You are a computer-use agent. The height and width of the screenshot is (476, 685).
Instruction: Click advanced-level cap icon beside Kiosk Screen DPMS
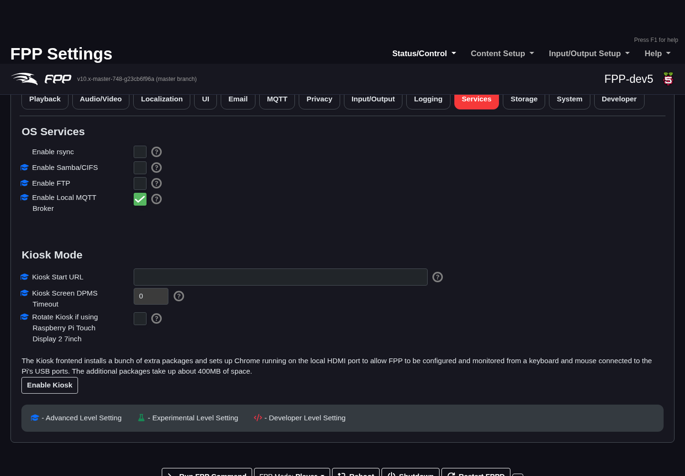pyautogui.click(x=25, y=293)
